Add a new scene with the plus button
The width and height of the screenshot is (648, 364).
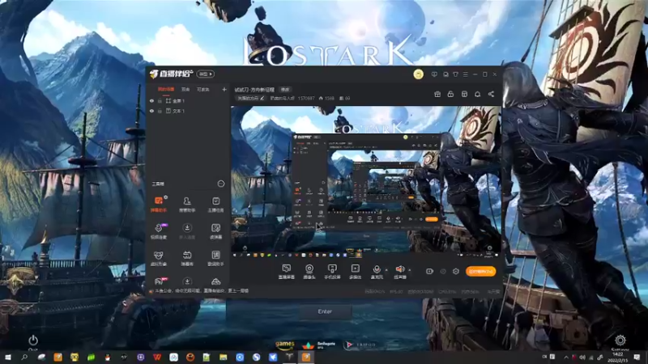224,89
